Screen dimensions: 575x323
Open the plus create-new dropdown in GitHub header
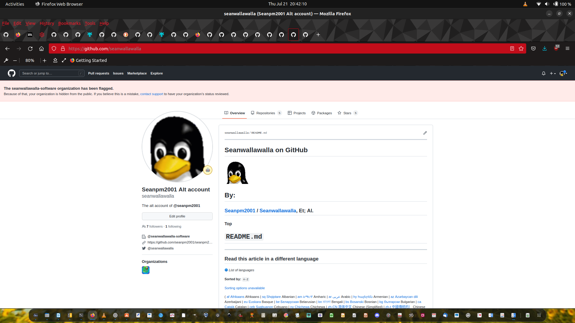[x=553, y=73]
